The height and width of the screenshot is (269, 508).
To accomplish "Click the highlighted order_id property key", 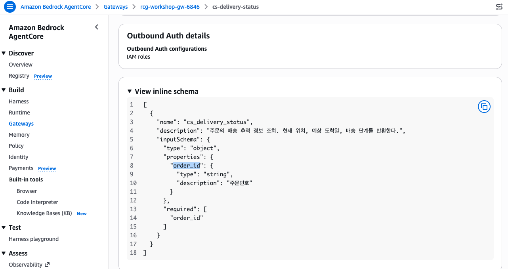I will (187, 166).
